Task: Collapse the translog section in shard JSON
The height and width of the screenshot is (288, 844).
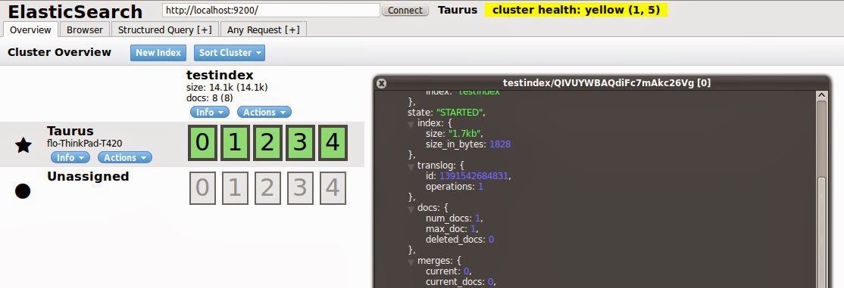Action: click(x=411, y=166)
